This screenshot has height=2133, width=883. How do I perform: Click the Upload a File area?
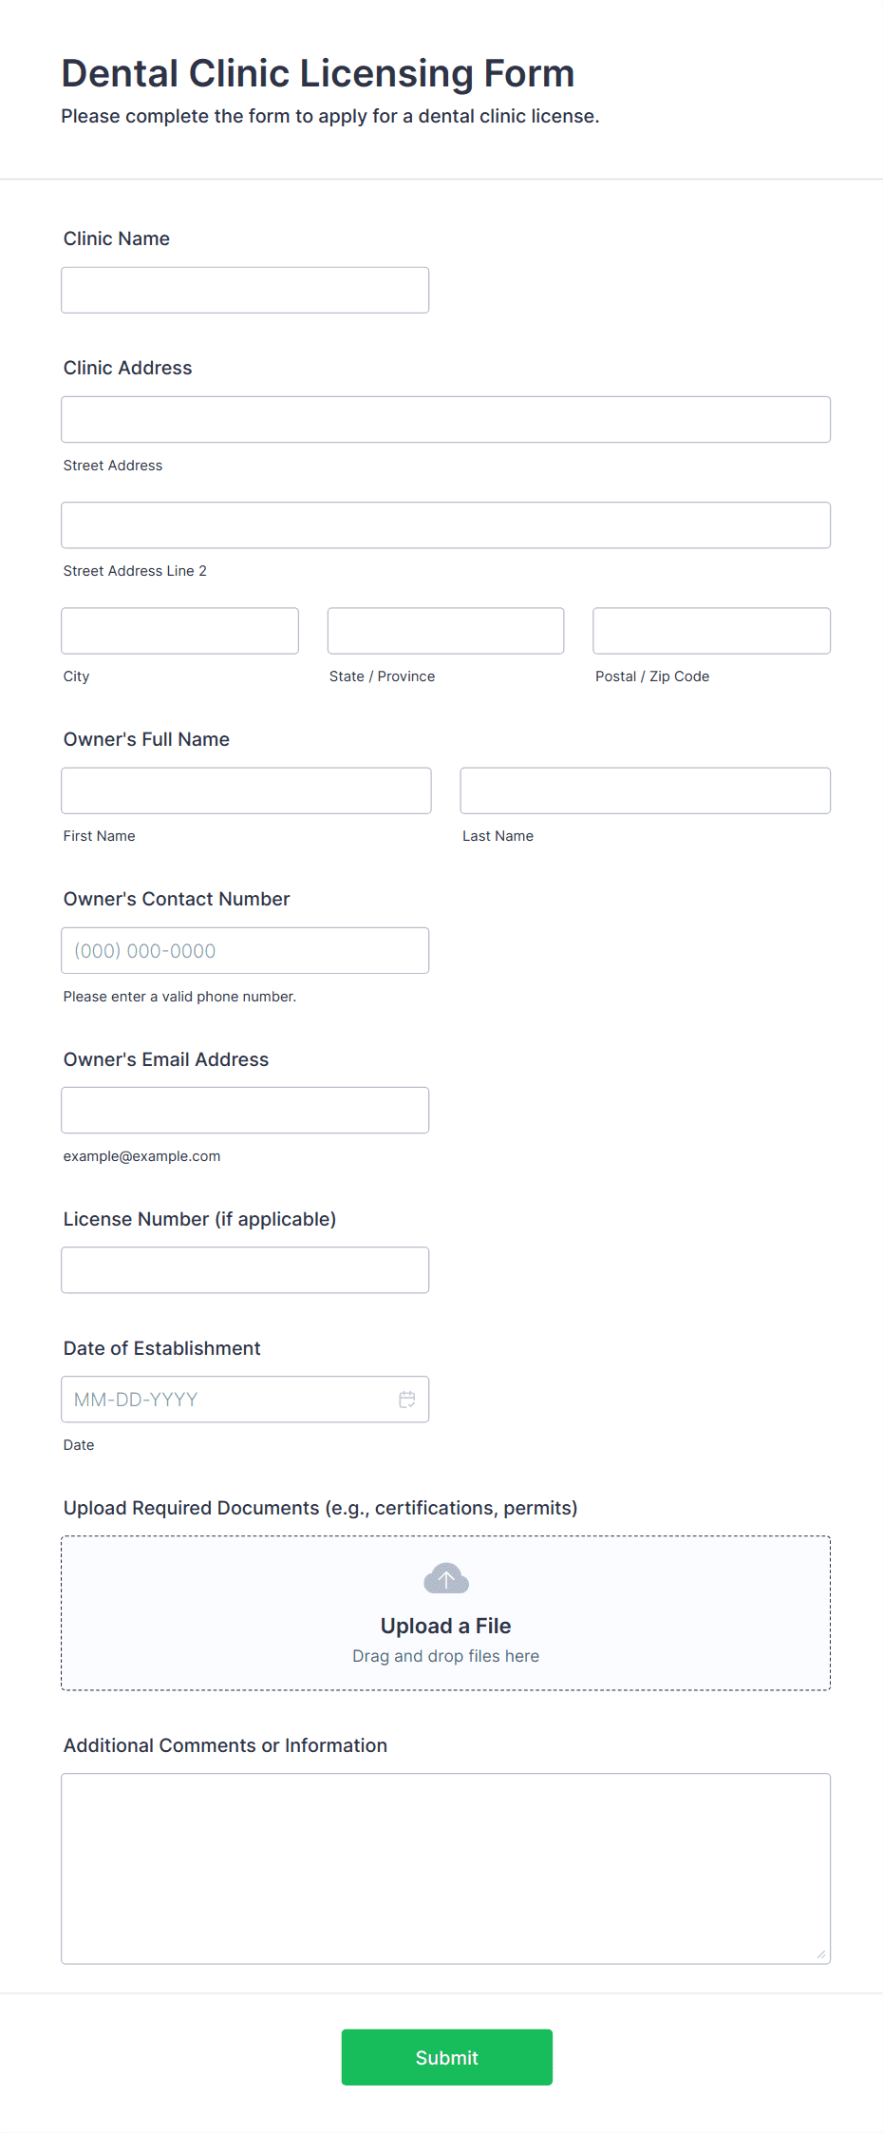coord(446,1625)
